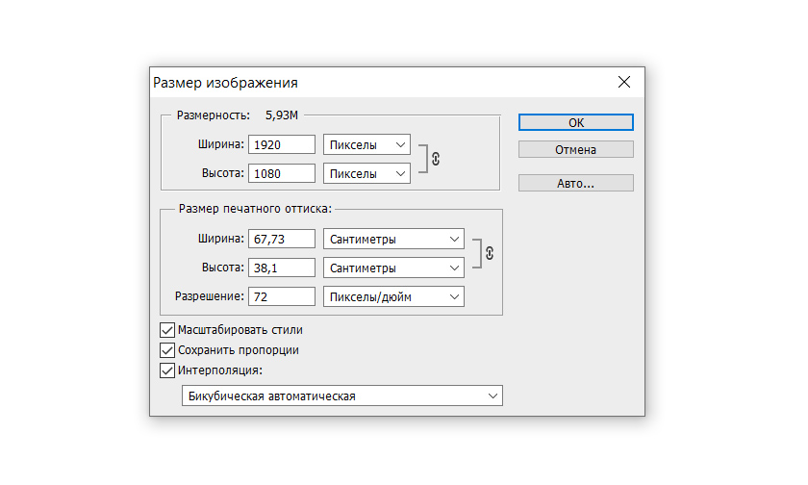
Task: Click the pixel height field showing 1080
Action: point(282,174)
